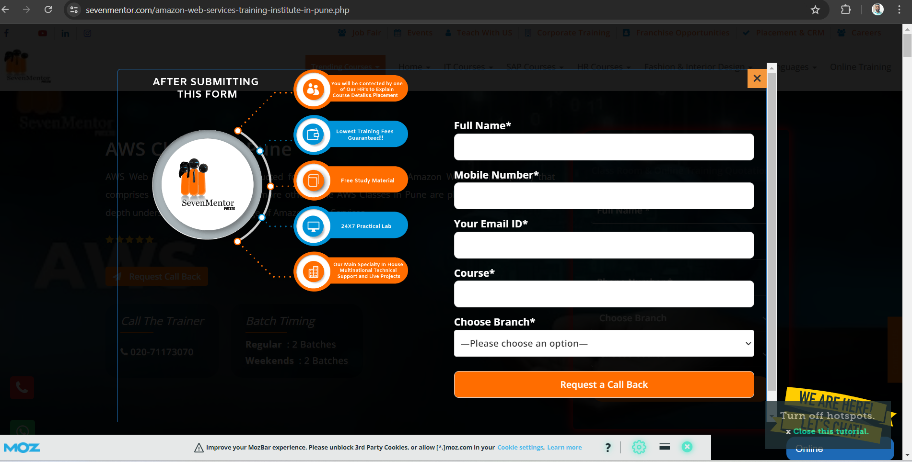Open the Choose Branch dropdown
The height and width of the screenshot is (462, 912).
coord(604,343)
